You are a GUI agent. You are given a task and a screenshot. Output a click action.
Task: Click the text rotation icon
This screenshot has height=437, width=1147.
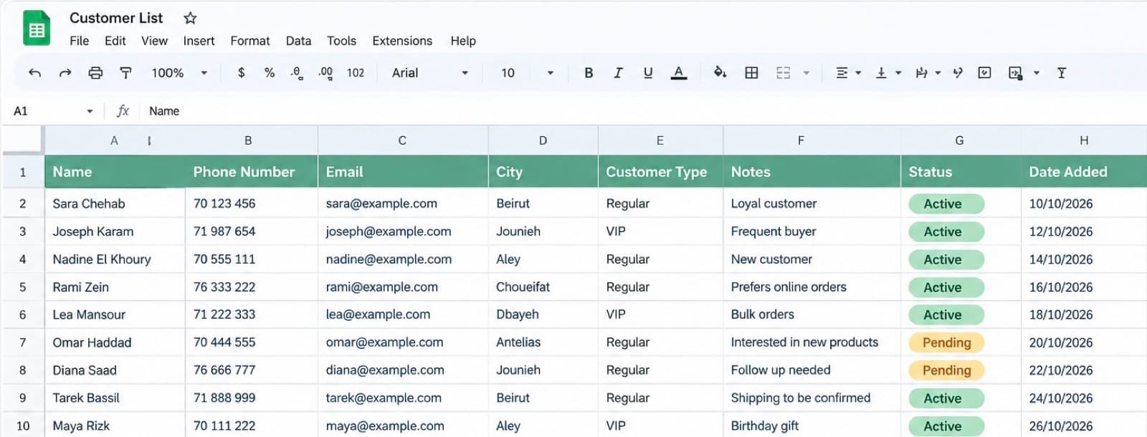pyautogui.click(x=957, y=72)
